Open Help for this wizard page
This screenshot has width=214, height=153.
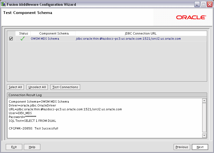click(32, 147)
